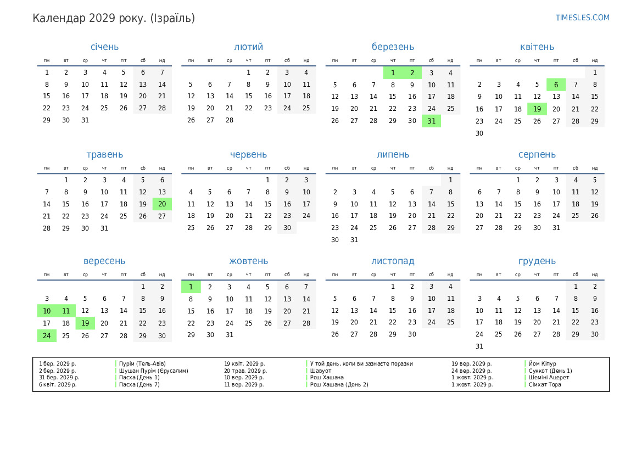Click highlighted April 6 in квітень
Image resolution: width=642 pixels, height=454 pixels.
pos(556,85)
